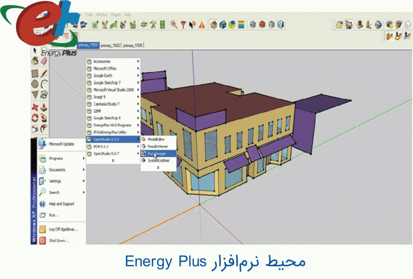
Task: Select the SketchUp arrow Select tool
Action: click(x=35, y=50)
